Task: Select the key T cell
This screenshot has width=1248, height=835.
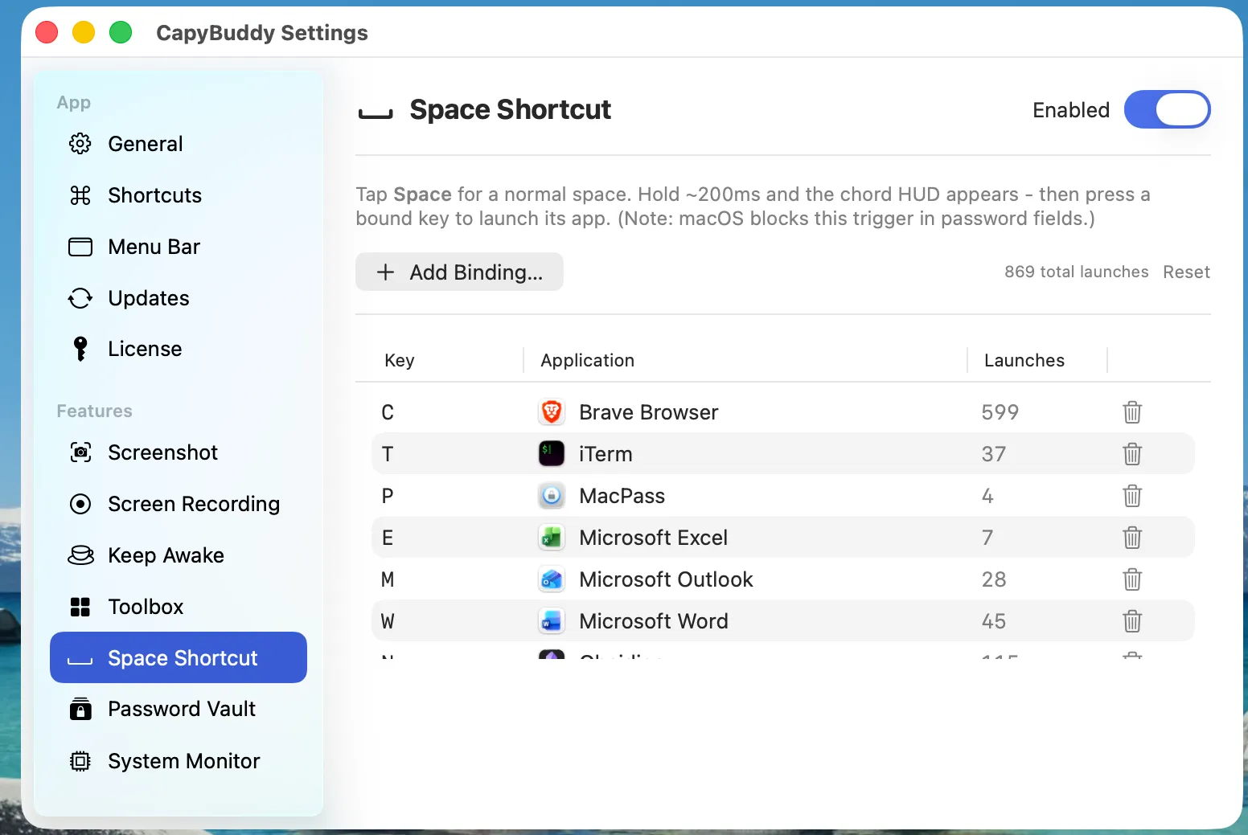Action: pos(388,454)
